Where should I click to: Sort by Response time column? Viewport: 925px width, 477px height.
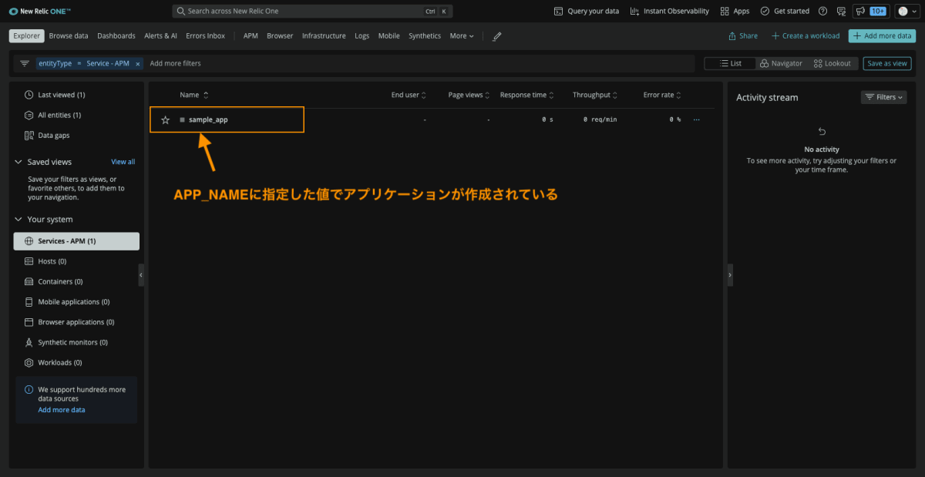(x=527, y=95)
